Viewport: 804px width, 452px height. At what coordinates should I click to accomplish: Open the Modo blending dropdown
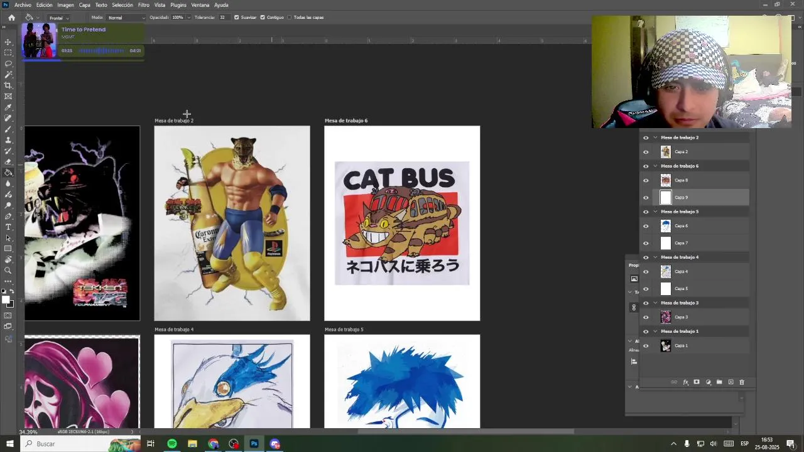click(126, 18)
